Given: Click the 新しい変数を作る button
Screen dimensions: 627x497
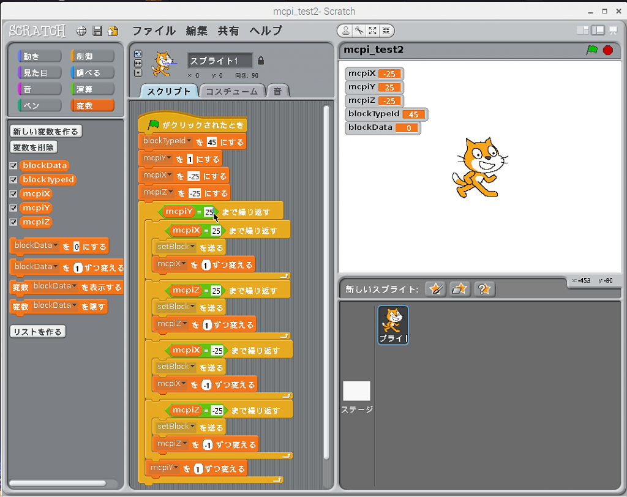Looking at the screenshot, I should [45, 132].
